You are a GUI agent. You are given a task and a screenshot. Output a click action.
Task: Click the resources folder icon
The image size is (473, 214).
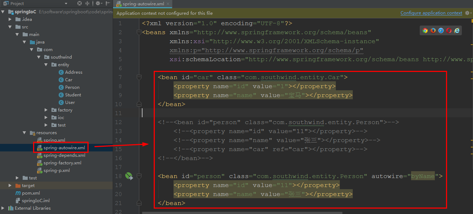[x=32, y=133]
